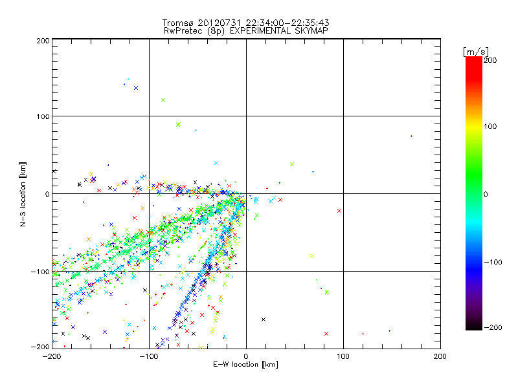Click the '[m/s]' colorbar unit label
Viewport: 518px width, 388px height.
pos(476,52)
